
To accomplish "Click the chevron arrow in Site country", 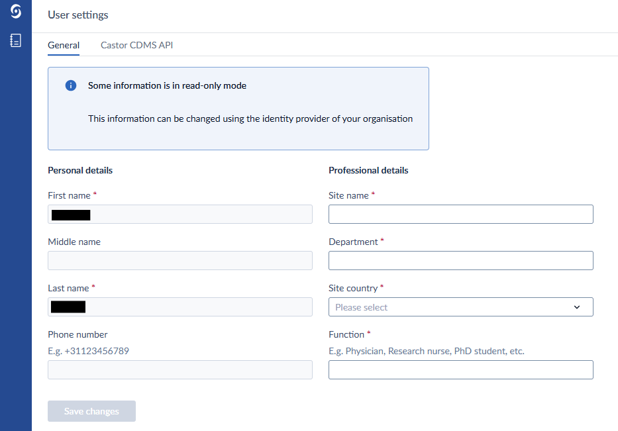I will pos(576,307).
